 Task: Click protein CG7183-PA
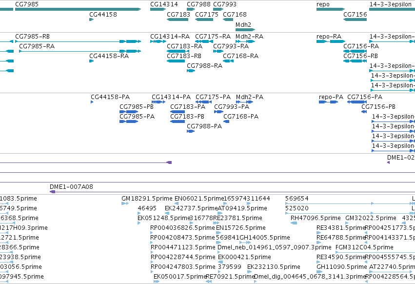point(178,112)
